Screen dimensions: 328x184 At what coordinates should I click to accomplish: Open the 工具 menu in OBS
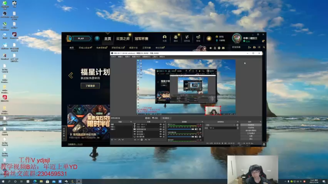pos(155,57)
